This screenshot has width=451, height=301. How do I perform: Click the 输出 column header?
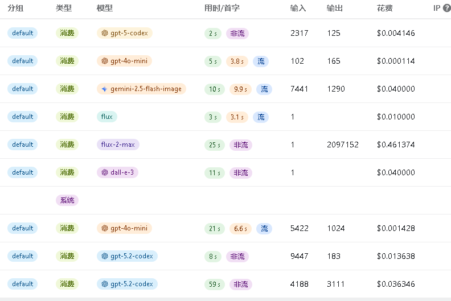click(x=334, y=8)
